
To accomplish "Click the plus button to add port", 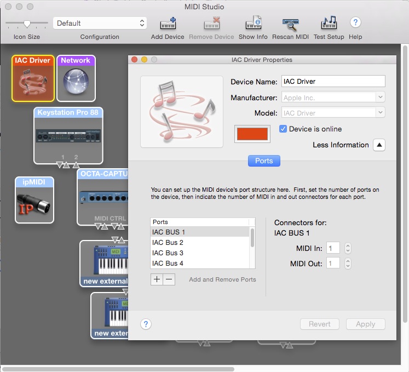I will 157,279.
